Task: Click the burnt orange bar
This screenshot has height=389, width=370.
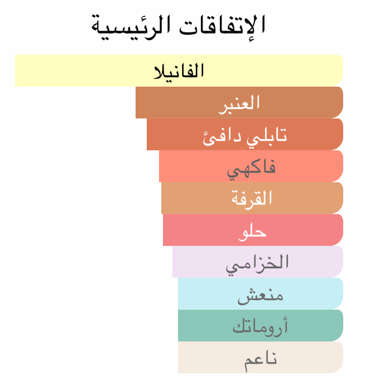Action: coord(244,135)
